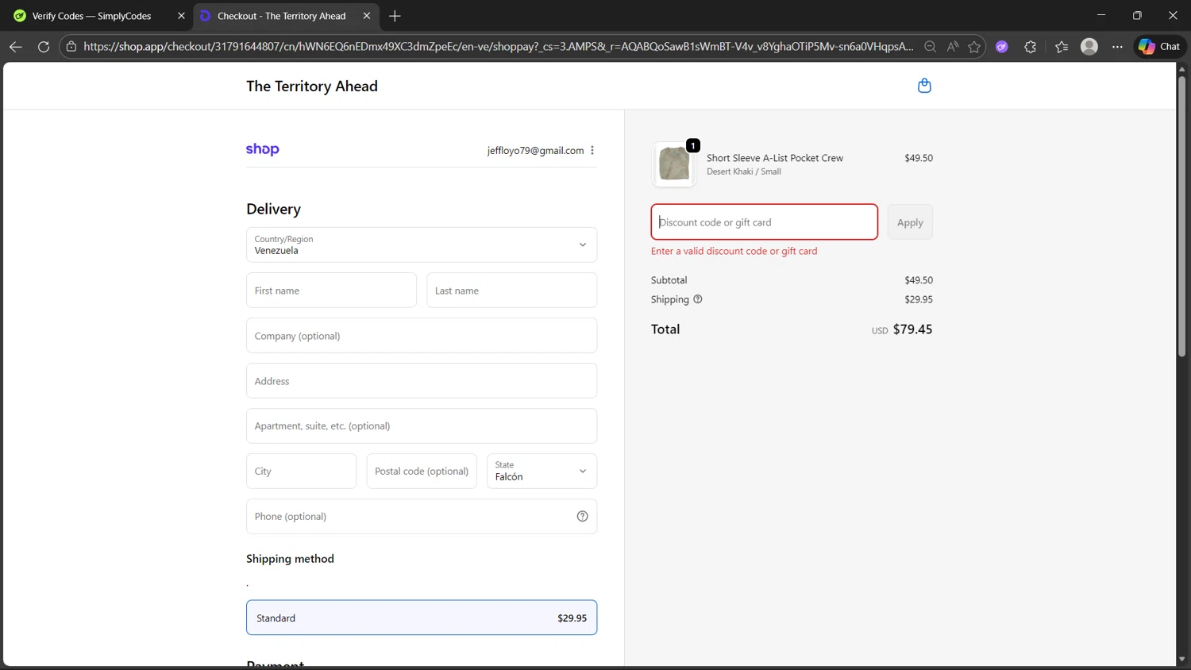The height and width of the screenshot is (670, 1191).
Task: Click the Phone (optional) field
Action: pos(422,516)
